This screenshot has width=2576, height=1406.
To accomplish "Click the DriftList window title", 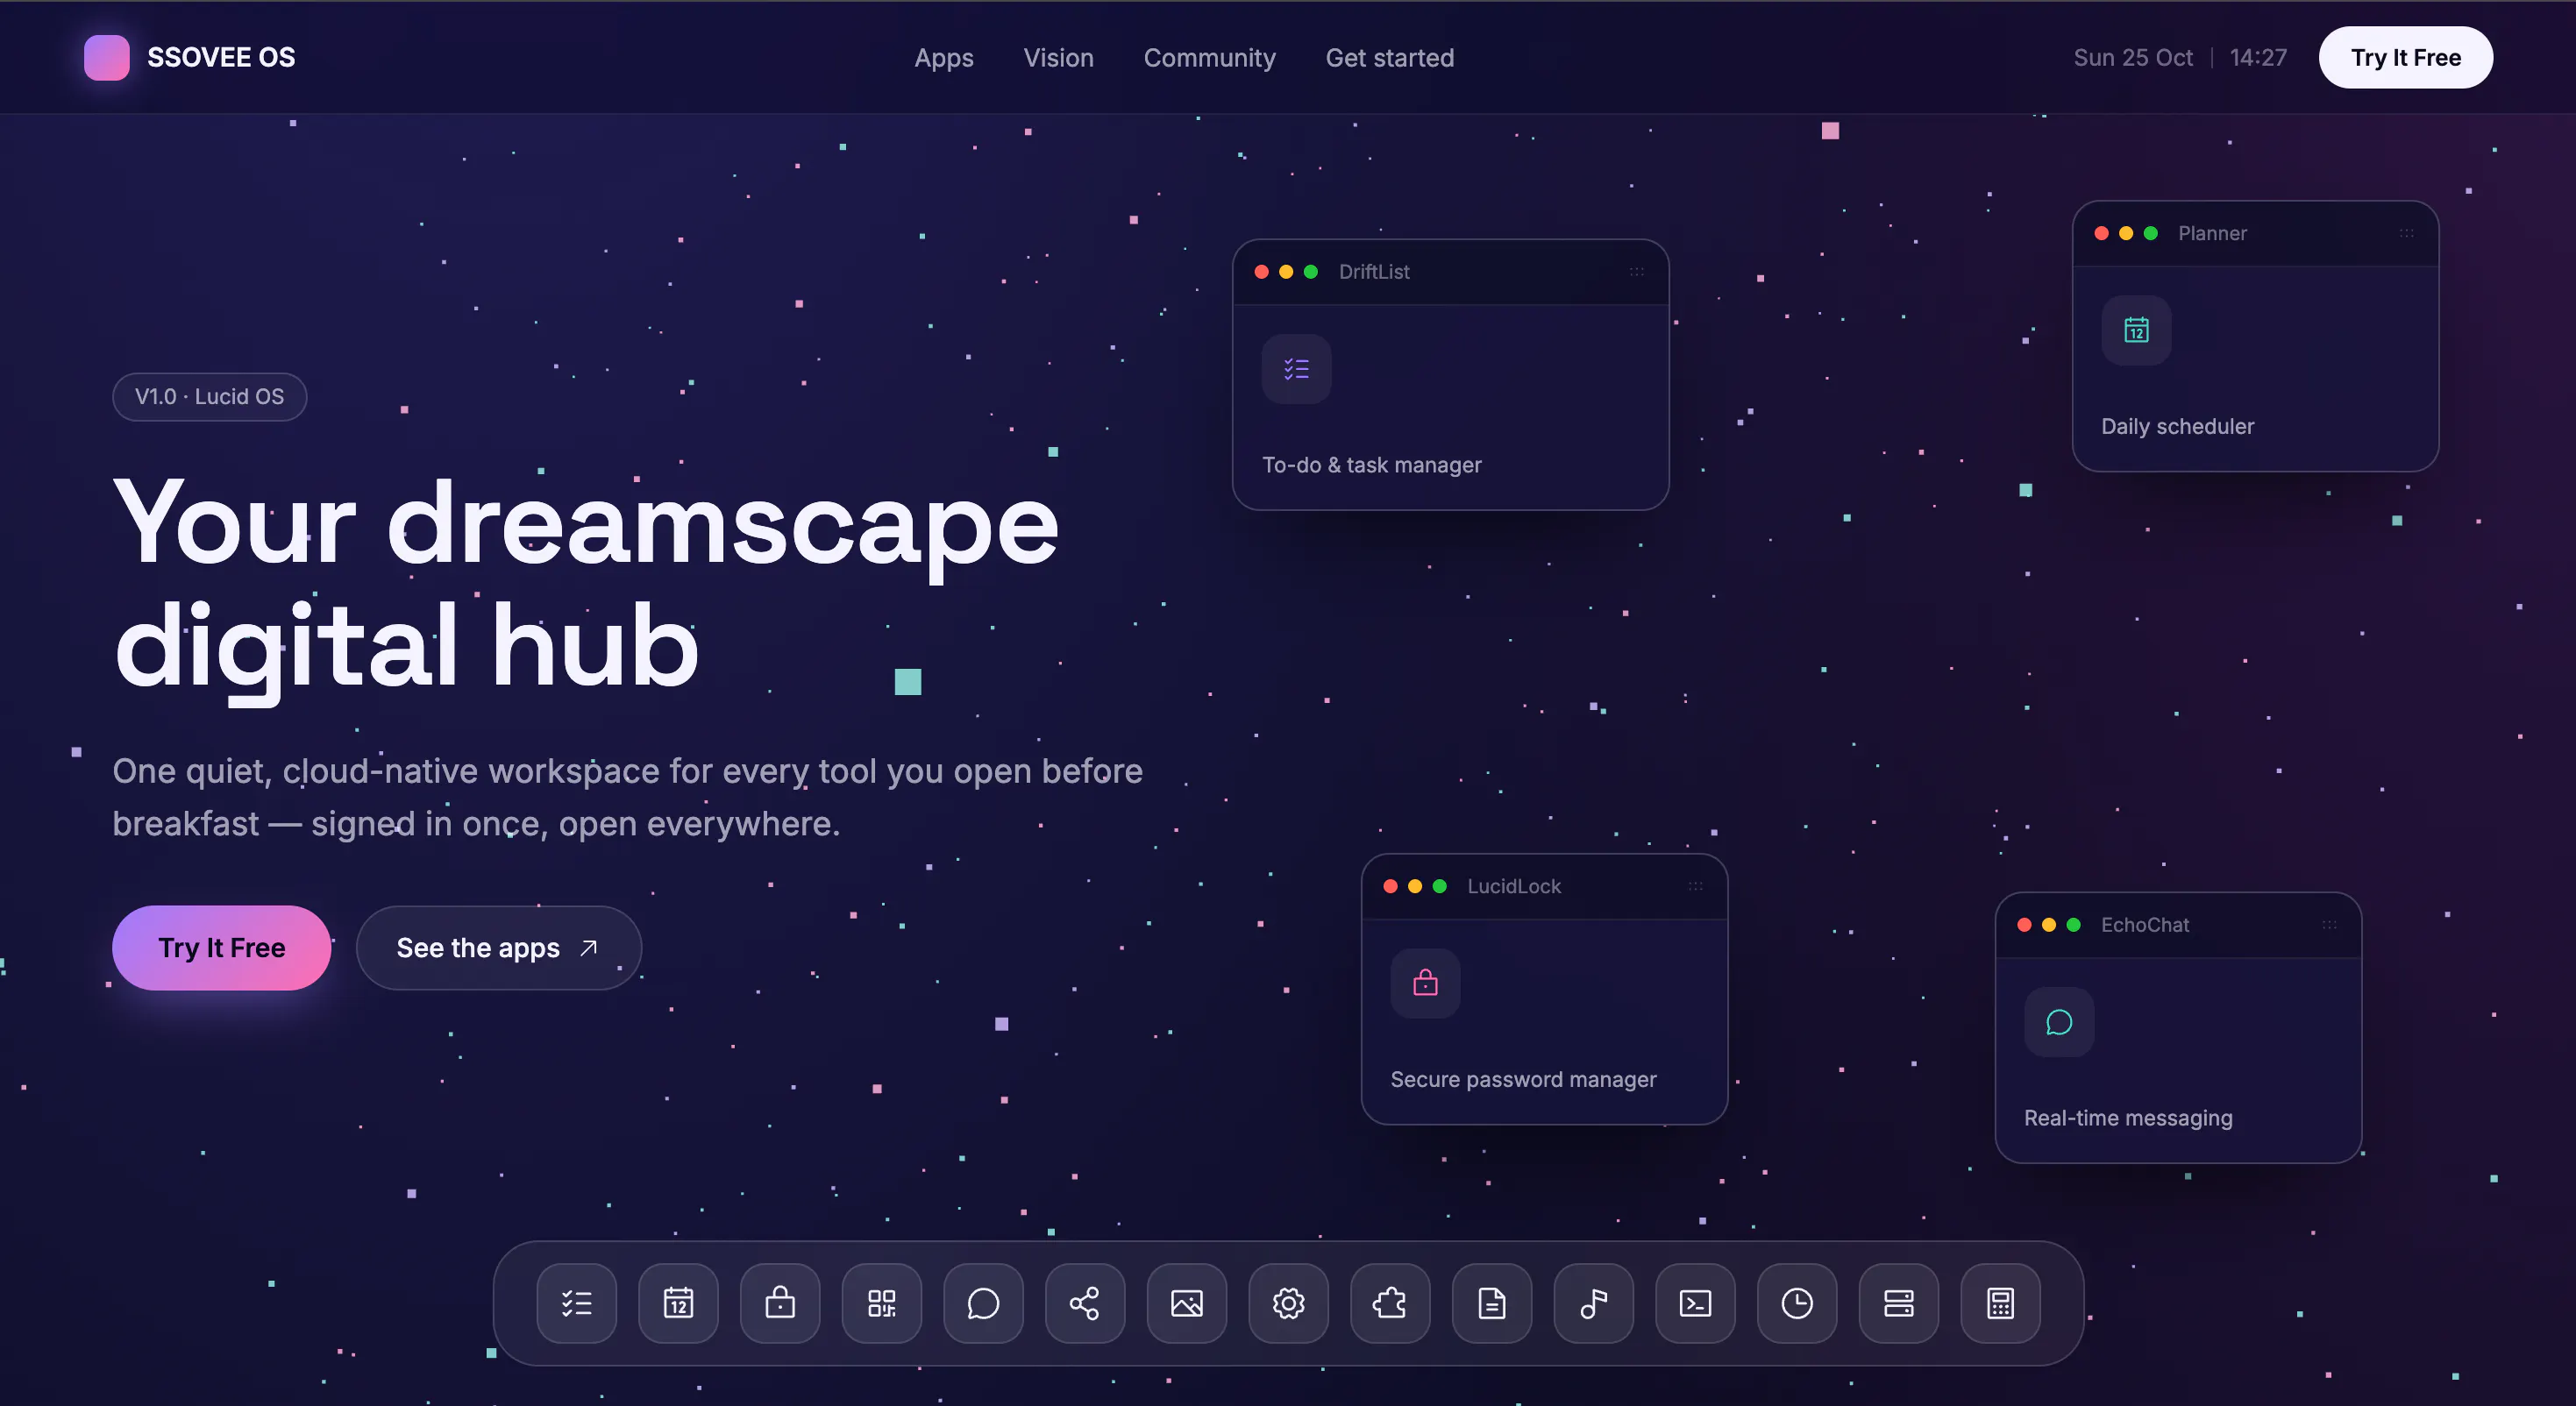I will click(1374, 272).
